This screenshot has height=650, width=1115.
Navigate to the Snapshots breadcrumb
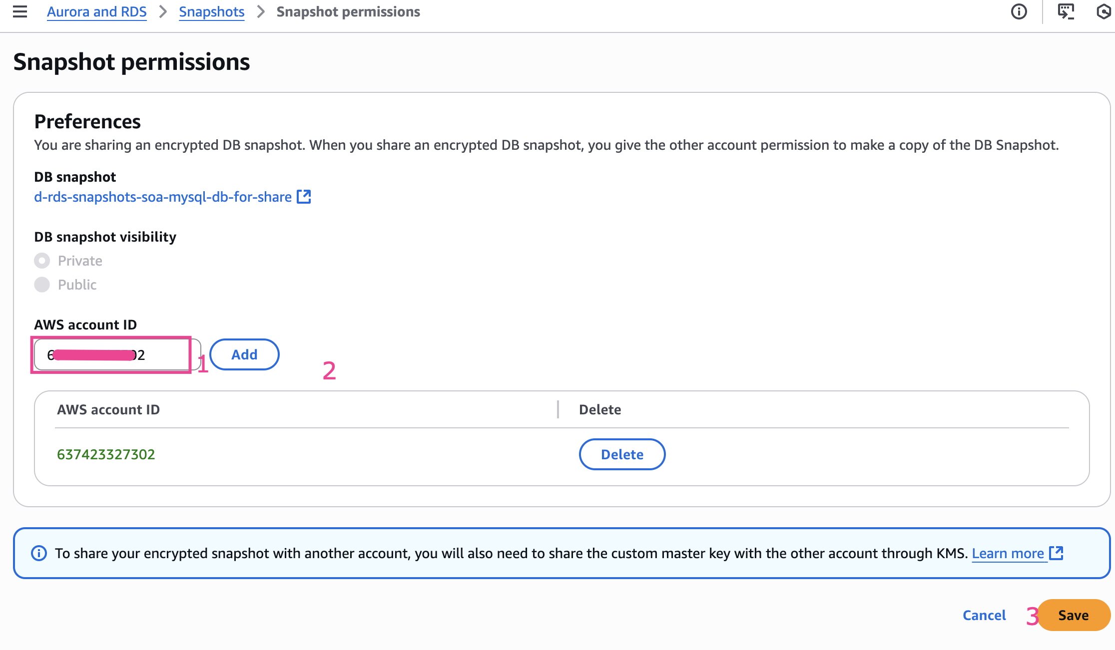click(211, 11)
